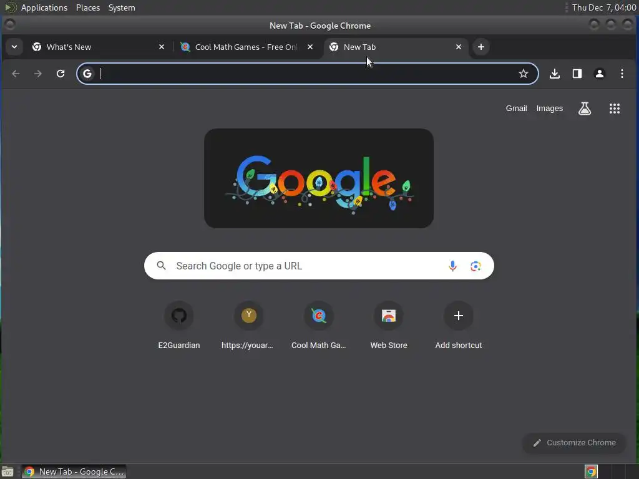Screen dimensions: 639x479
Task: Click the magnifier icon in the search box
Action: click(x=162, y=266)
